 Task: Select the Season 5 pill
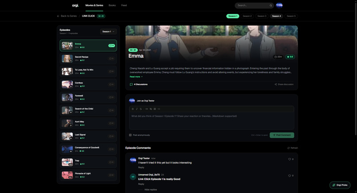click(291, 16)
